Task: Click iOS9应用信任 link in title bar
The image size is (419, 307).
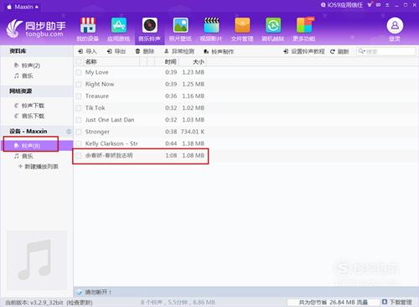Action: coord(342,5)
